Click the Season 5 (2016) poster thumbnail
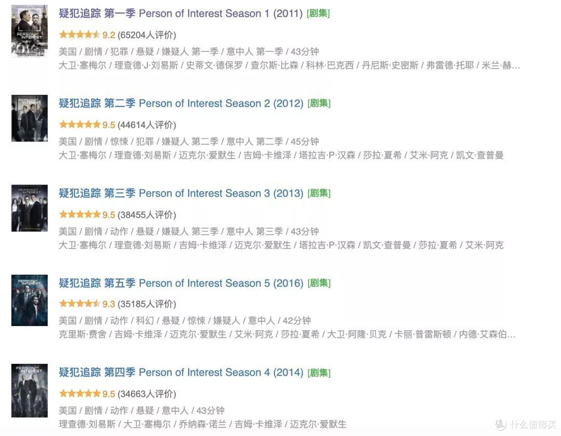Image resolution: width=561 pixels, height=436 pixels. [x=29, y=300]
